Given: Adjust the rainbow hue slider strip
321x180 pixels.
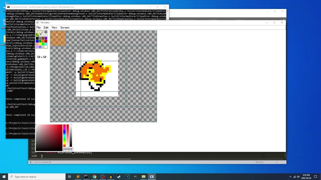Looking at the screenshot, I should (64, 135).
